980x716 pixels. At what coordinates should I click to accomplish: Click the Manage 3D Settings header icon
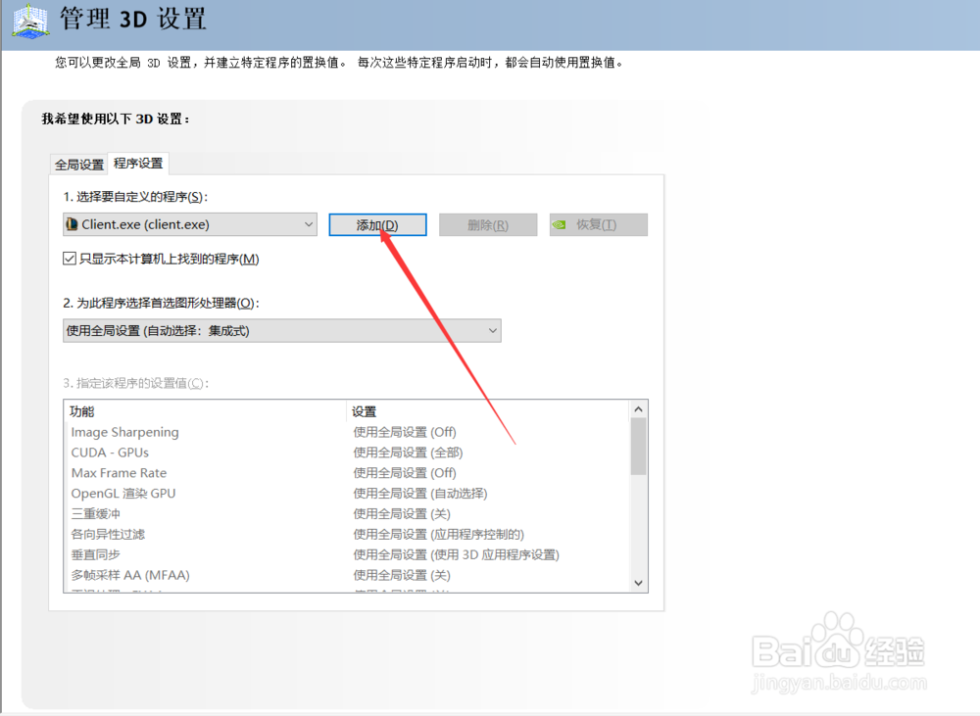(29, 20)
